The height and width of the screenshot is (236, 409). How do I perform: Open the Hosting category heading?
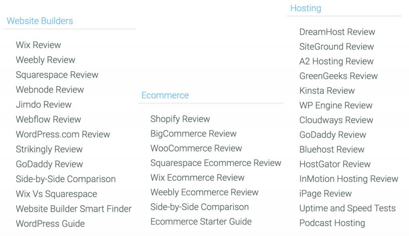pyautogui.click(x=306, y=8)
